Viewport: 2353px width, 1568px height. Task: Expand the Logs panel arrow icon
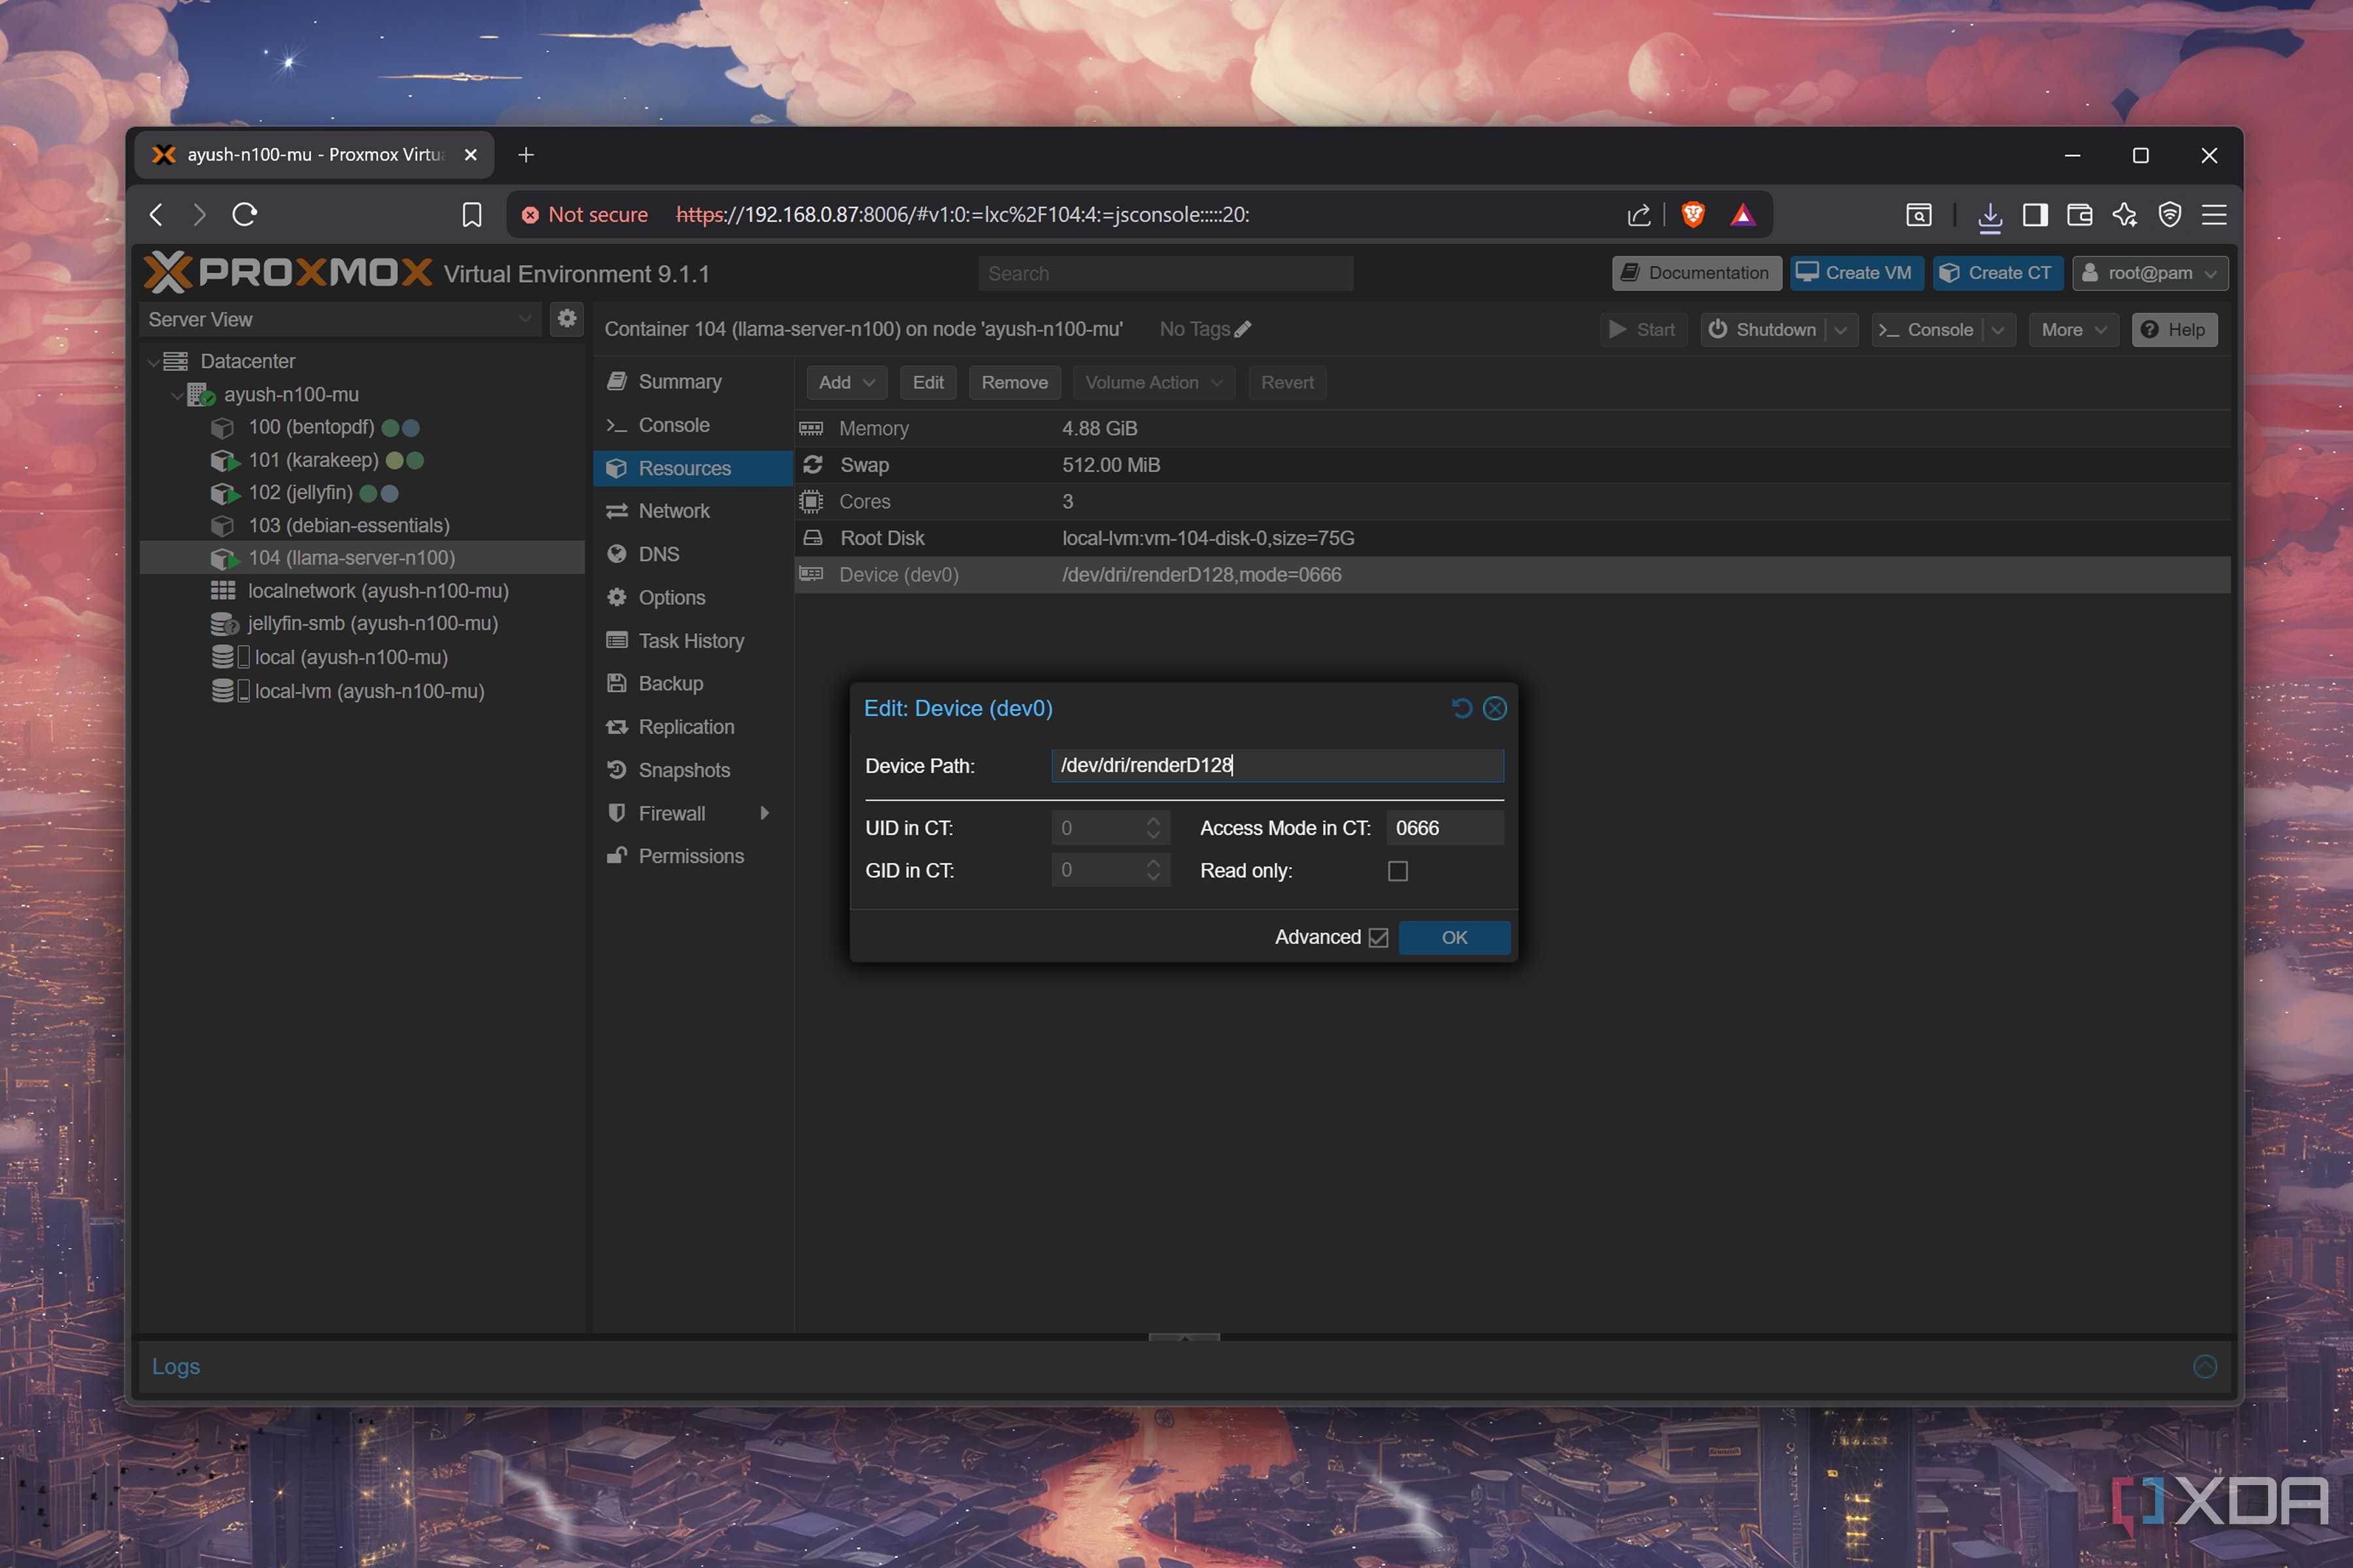[x=2205, y=1366]
